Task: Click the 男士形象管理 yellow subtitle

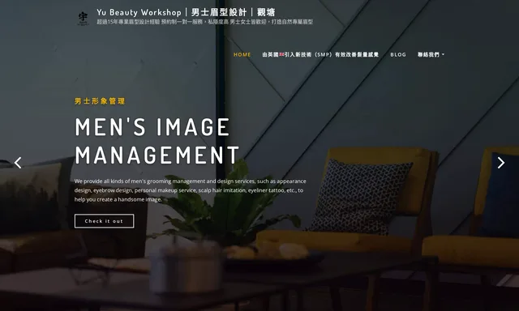Action: [100, 101]
